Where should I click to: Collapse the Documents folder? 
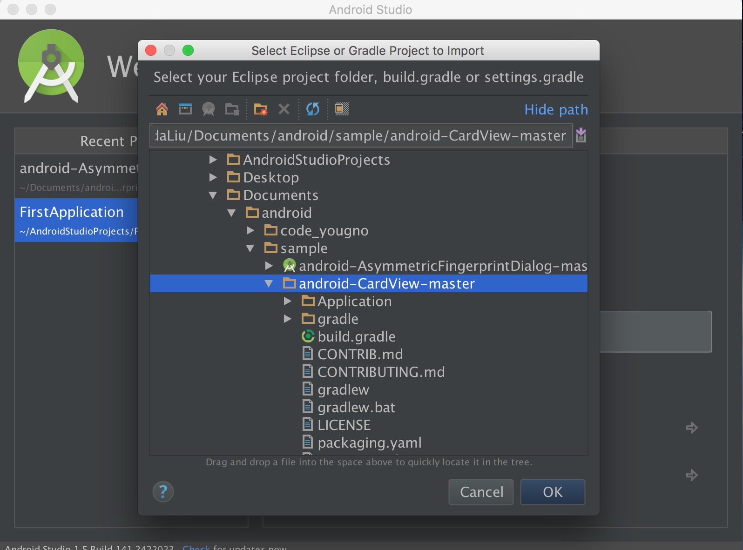213,195
